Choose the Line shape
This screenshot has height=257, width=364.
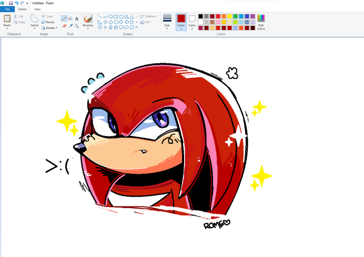tap(100, 17)
